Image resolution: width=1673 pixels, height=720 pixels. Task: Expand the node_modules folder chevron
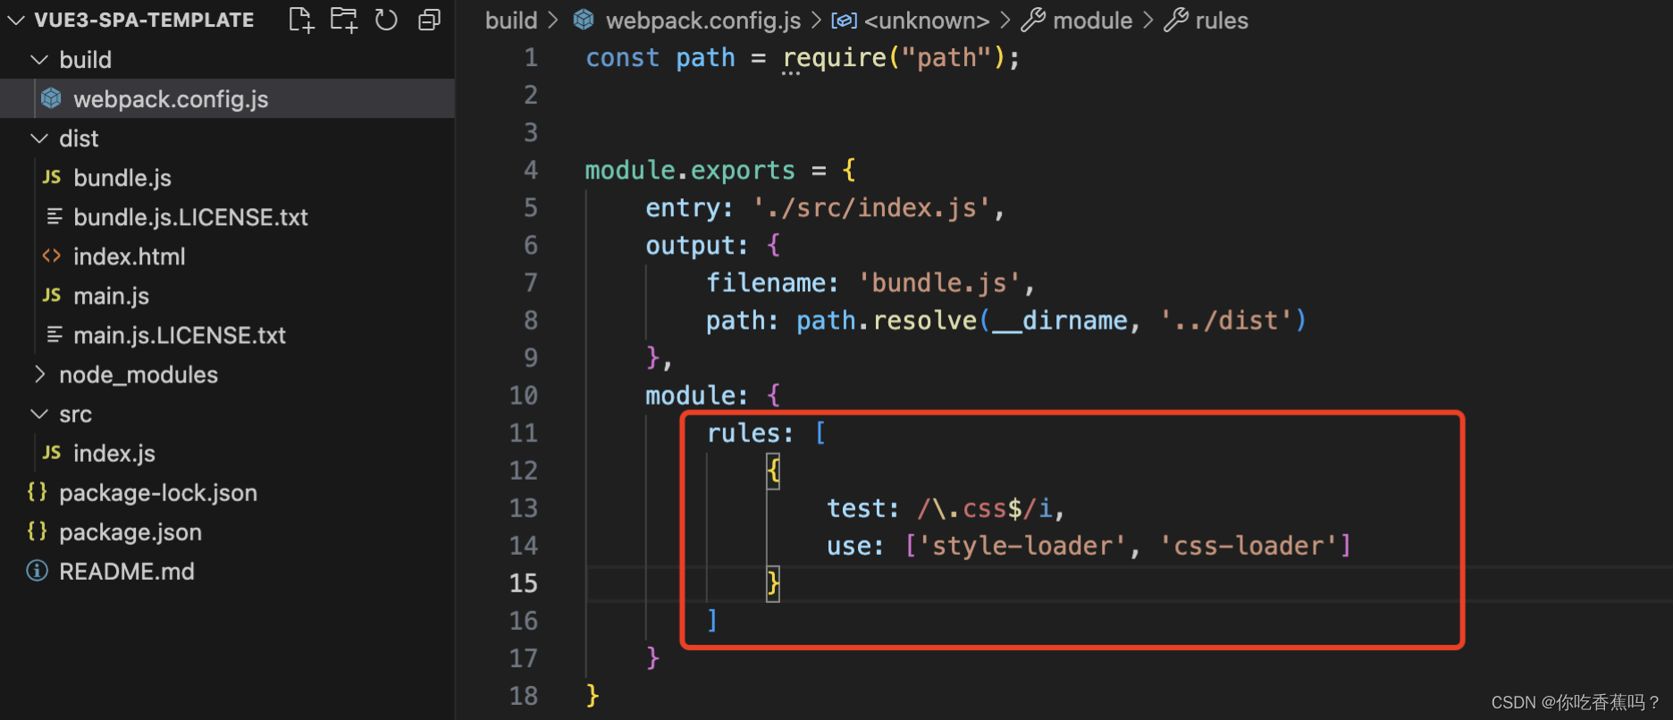(39, 374)
